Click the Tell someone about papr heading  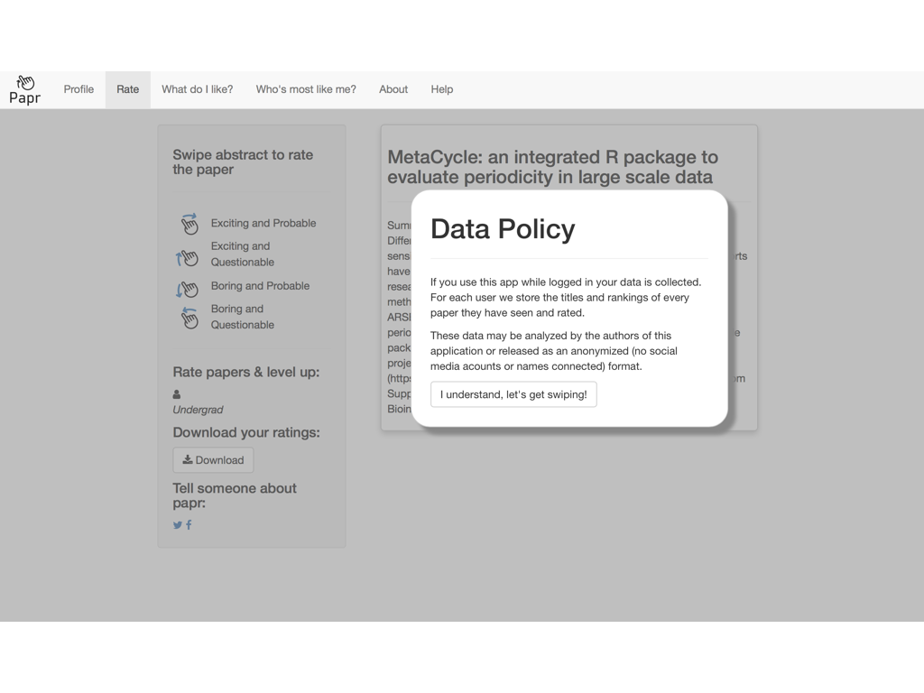pyautogui.click(x=235, y=495)
